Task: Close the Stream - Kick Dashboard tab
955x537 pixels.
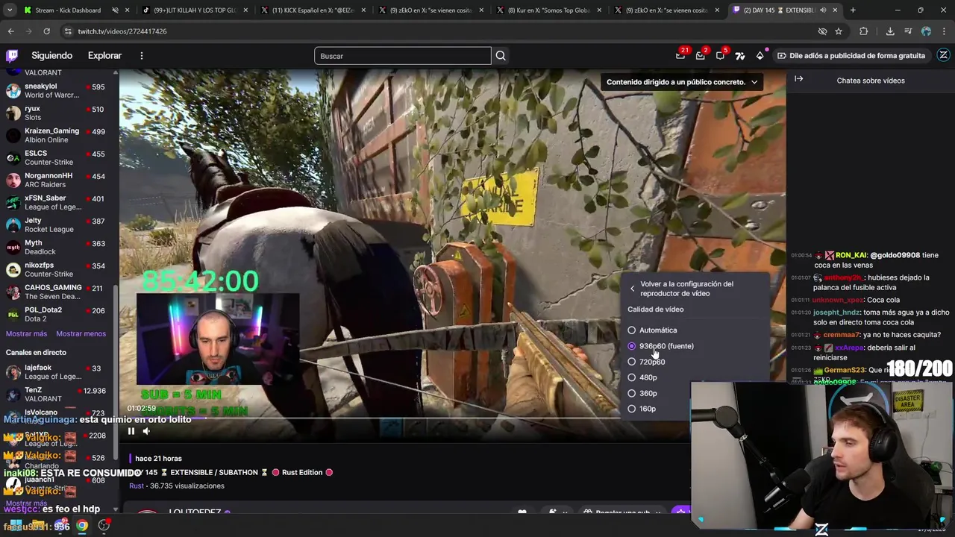Action: pos(128,10)
